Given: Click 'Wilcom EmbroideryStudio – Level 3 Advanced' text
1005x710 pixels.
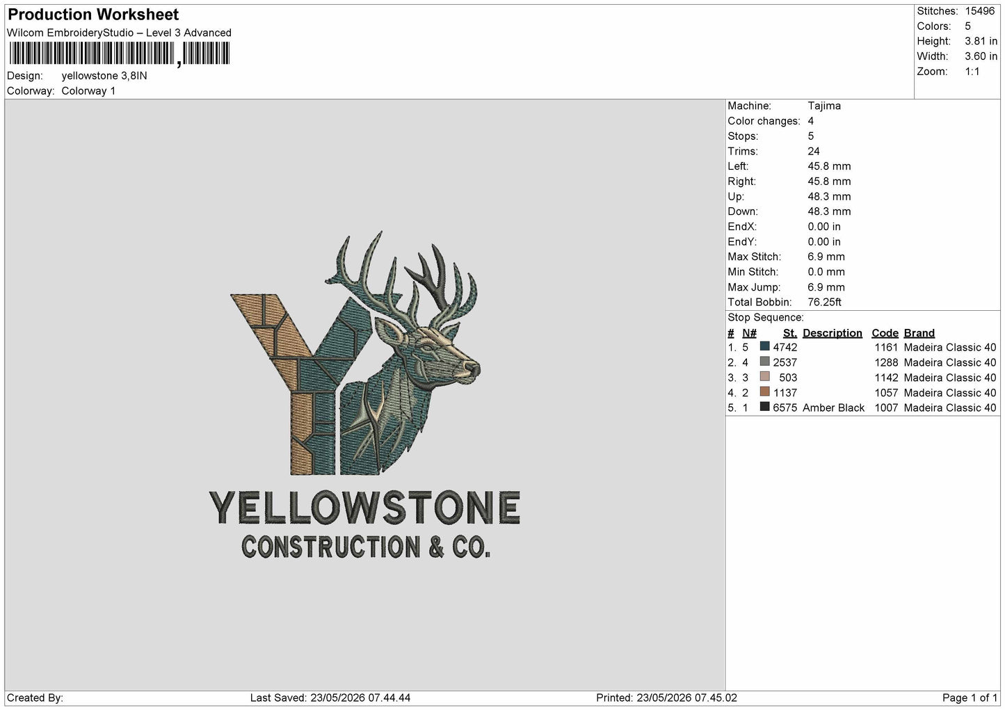Looking at the screenshot, I should [x=119, y=33].
